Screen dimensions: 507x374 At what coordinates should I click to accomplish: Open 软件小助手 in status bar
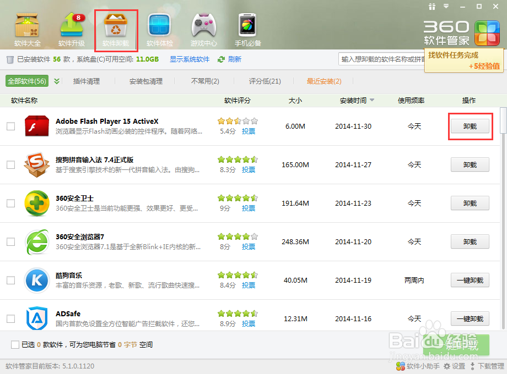click(x=418, y=366)
